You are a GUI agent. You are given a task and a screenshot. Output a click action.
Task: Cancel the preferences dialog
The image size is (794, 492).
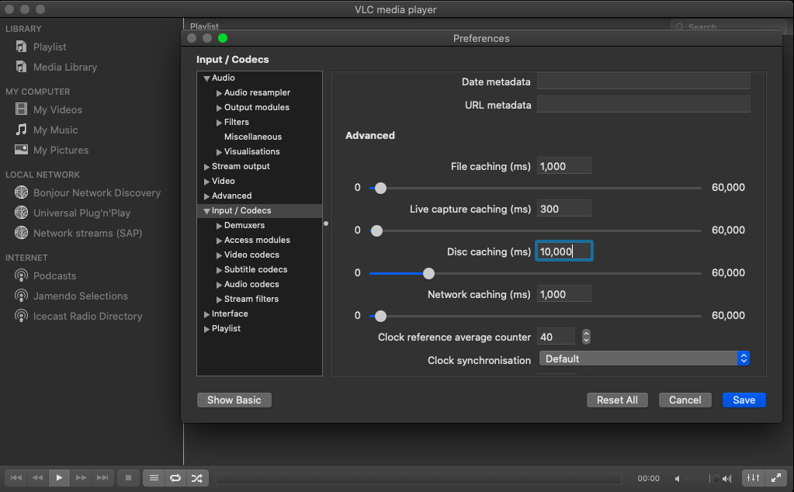pos(685,400)
